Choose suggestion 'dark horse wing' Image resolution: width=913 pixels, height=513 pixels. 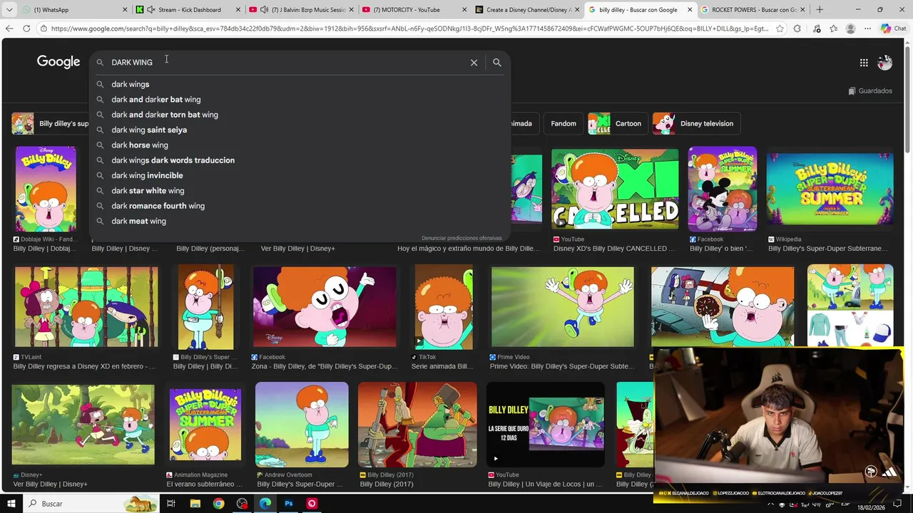point(300,145)
